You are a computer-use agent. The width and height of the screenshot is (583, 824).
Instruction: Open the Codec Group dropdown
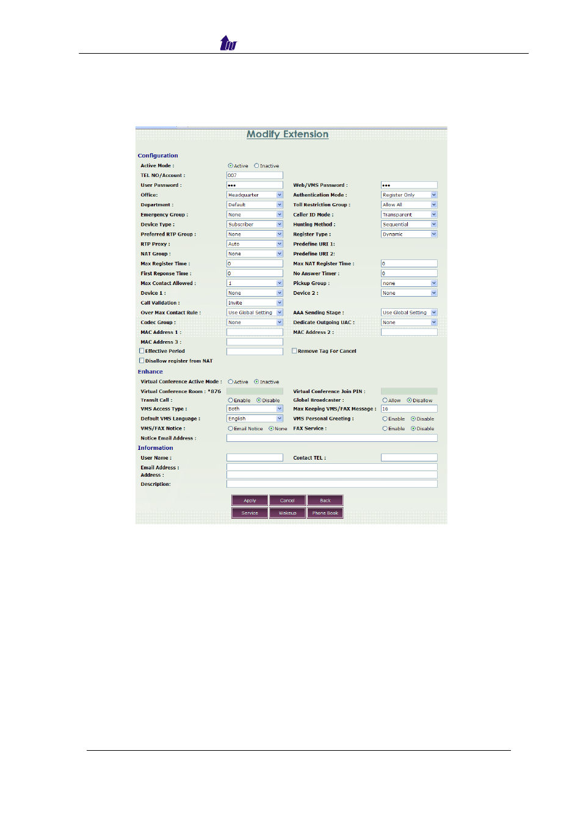click(255, 322)
